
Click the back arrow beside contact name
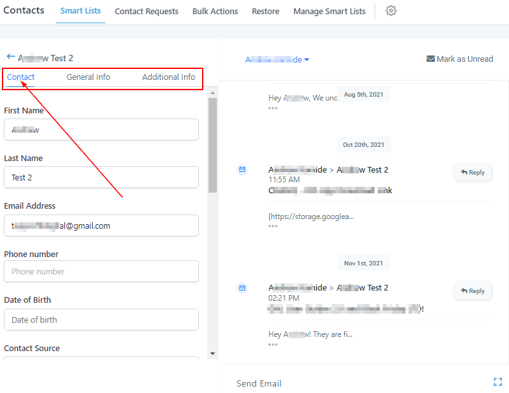[10, 57]
